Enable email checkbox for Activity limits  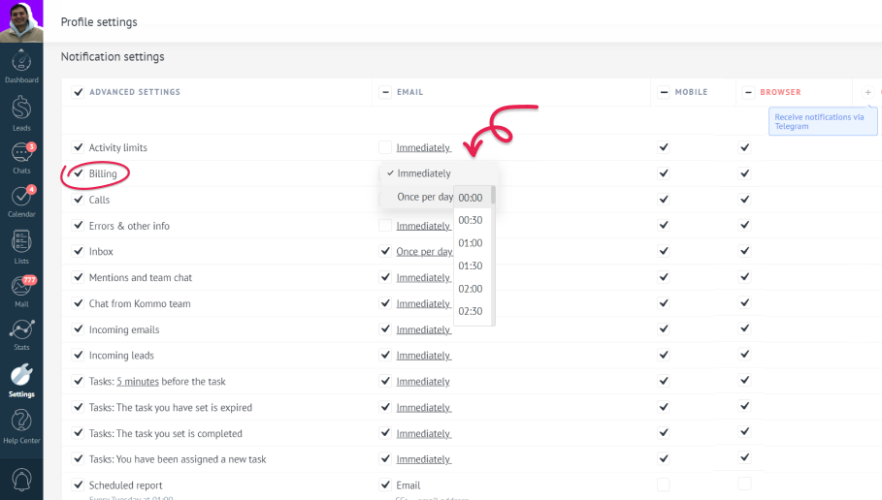[x=385, y=147]
